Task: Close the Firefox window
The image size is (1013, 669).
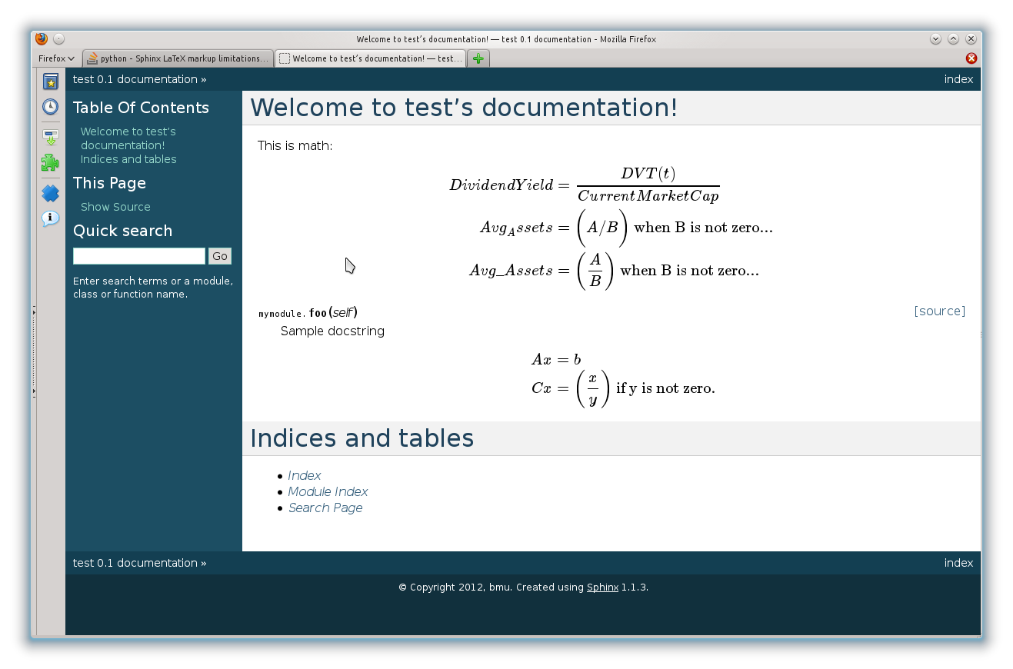Action: point(971,38)
